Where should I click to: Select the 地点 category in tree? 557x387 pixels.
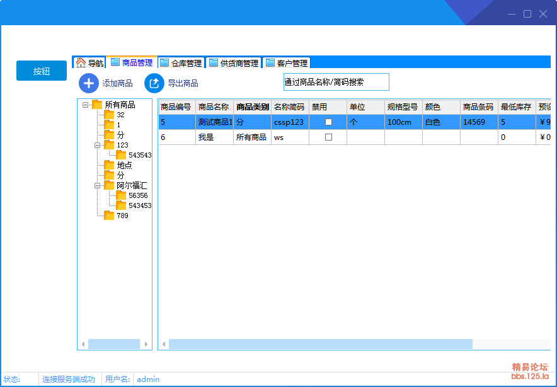click(124, 165)
